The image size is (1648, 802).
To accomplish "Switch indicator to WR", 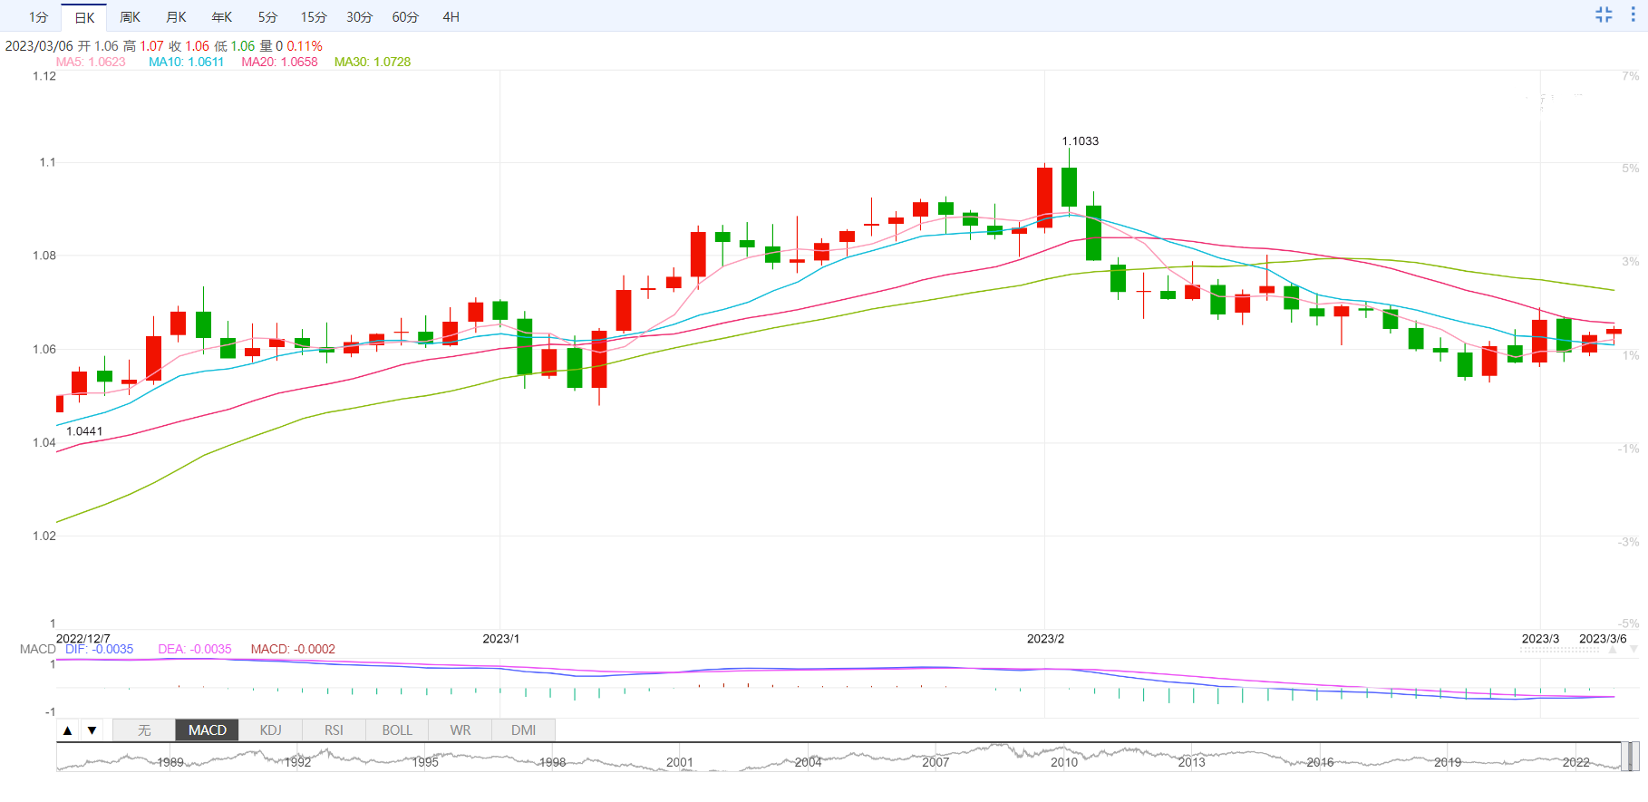I will [x=460, y=730].
